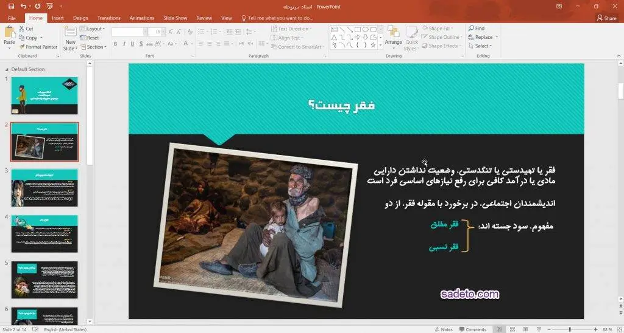Open Text Direction dropdown
The height and width of the screenshot is (333, 624).
point(292,29)
